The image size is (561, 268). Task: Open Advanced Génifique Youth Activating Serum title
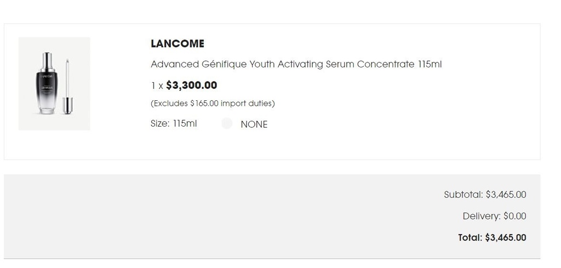(296, 65)
